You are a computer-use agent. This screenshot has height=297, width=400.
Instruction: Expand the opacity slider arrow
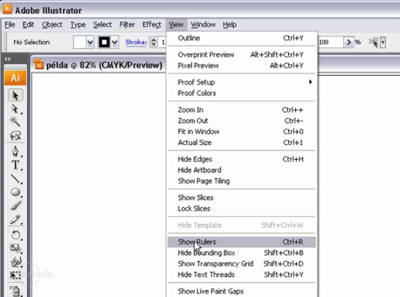click(348, 42)
